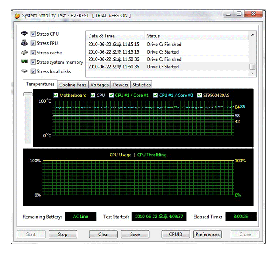Click the CPU chip icon beside Stress CPU
277x254 pixels.
(24, 33)
